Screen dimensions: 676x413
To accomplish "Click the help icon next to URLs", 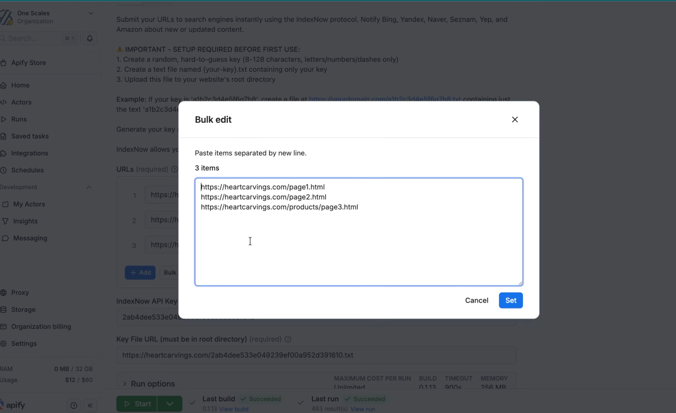I will (x=174, y=169).
